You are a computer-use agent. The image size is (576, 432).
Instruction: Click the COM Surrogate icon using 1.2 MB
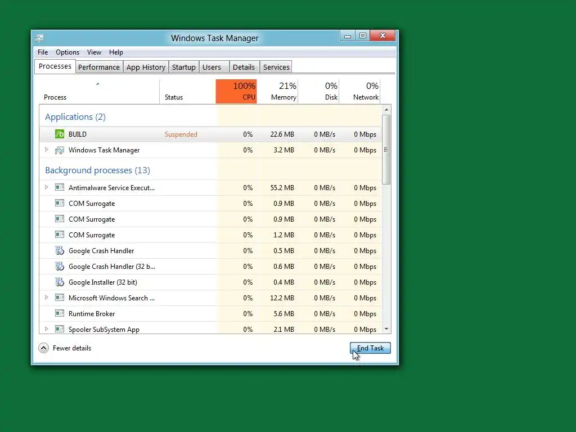[x=60, y=235]
